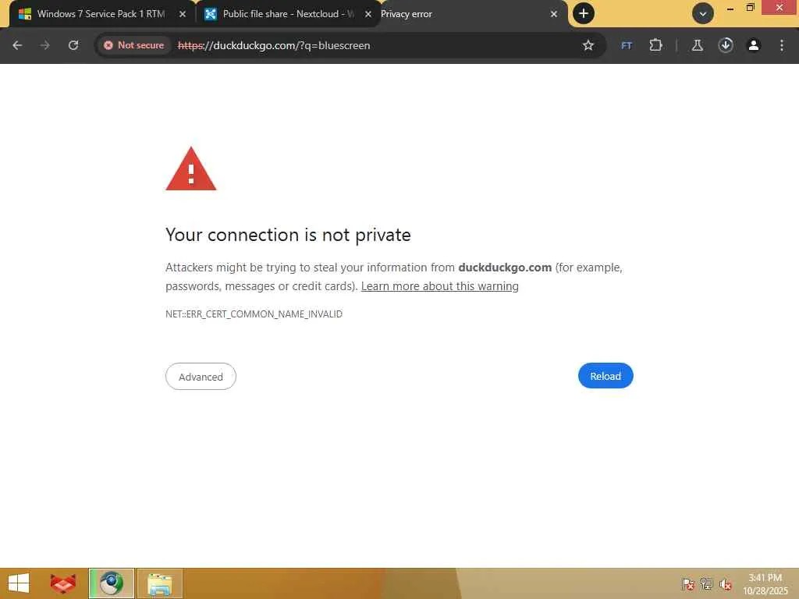Open the Windows Start button

point(19,583)
